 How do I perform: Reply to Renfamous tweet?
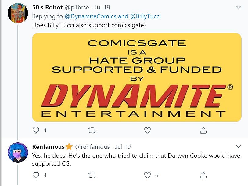[x=36, y=175]
